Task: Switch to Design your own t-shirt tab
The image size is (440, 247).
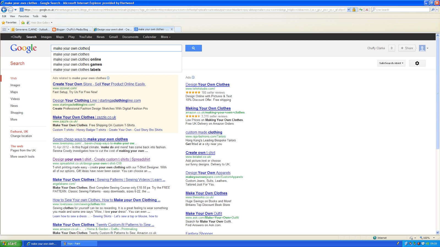Action: [x=113, y=29]
